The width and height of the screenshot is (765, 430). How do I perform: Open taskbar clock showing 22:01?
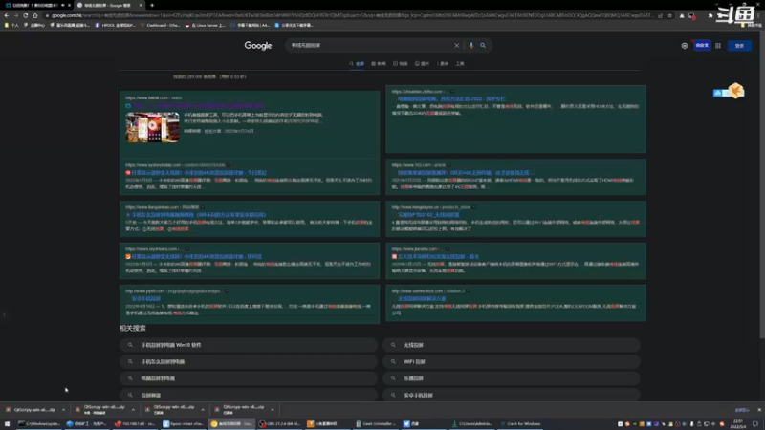[x=738, y=424]
